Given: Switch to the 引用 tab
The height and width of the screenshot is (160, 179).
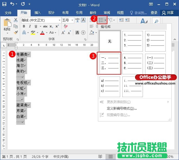Looking at the screenshot, I should [79, 12].
